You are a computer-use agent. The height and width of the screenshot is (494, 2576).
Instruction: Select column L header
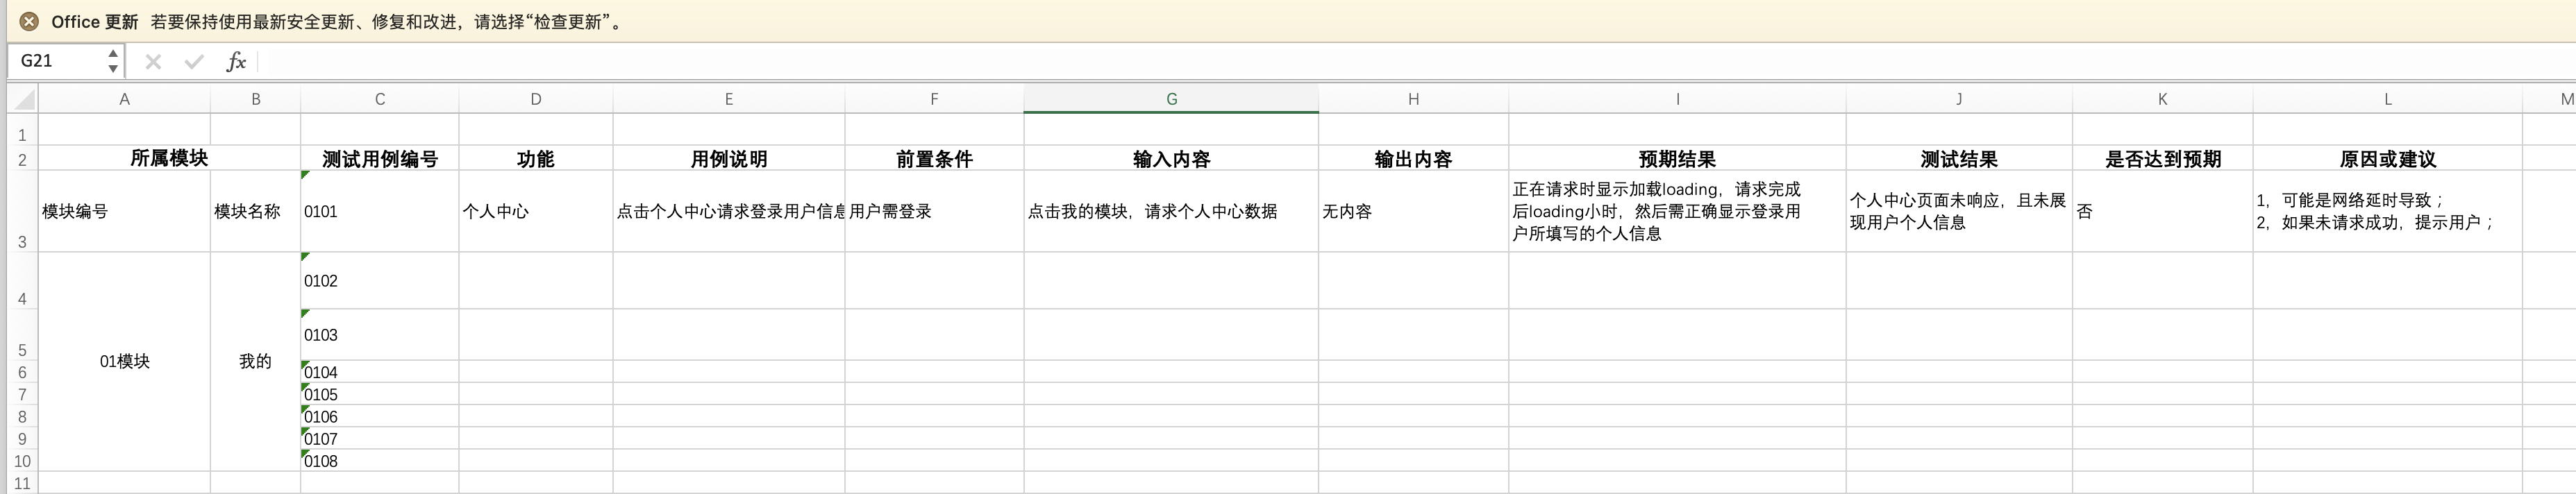2387,99
